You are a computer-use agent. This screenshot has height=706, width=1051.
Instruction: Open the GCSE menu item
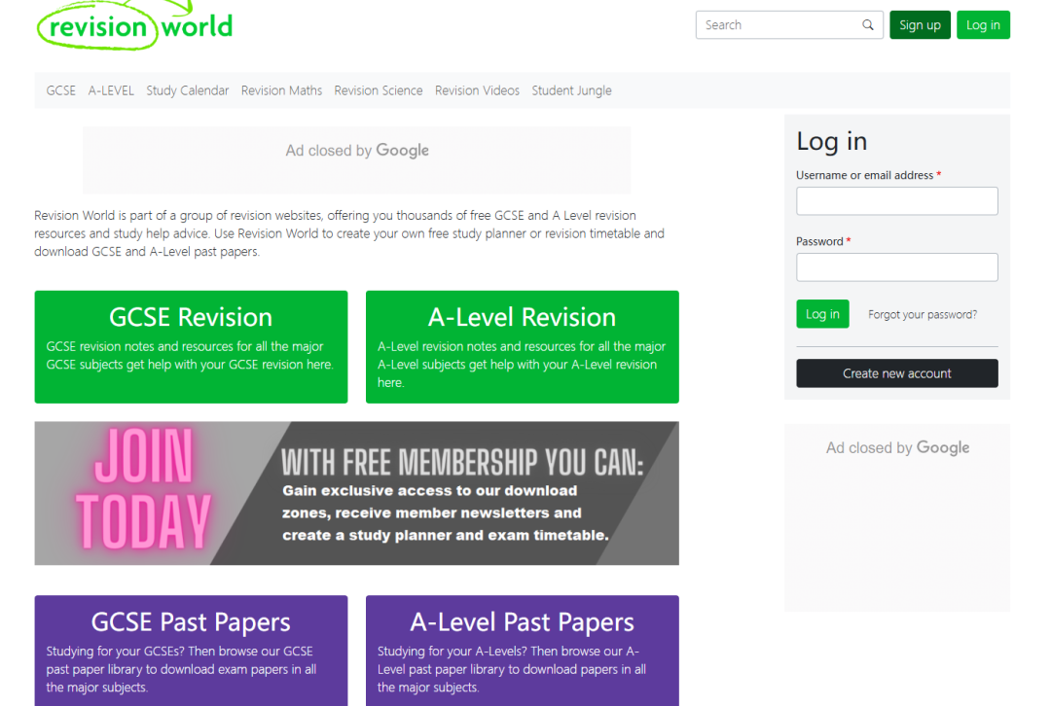61,90
